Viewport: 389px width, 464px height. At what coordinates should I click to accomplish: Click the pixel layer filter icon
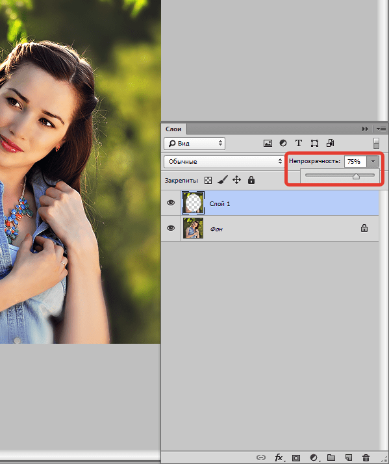coord(268,144)
